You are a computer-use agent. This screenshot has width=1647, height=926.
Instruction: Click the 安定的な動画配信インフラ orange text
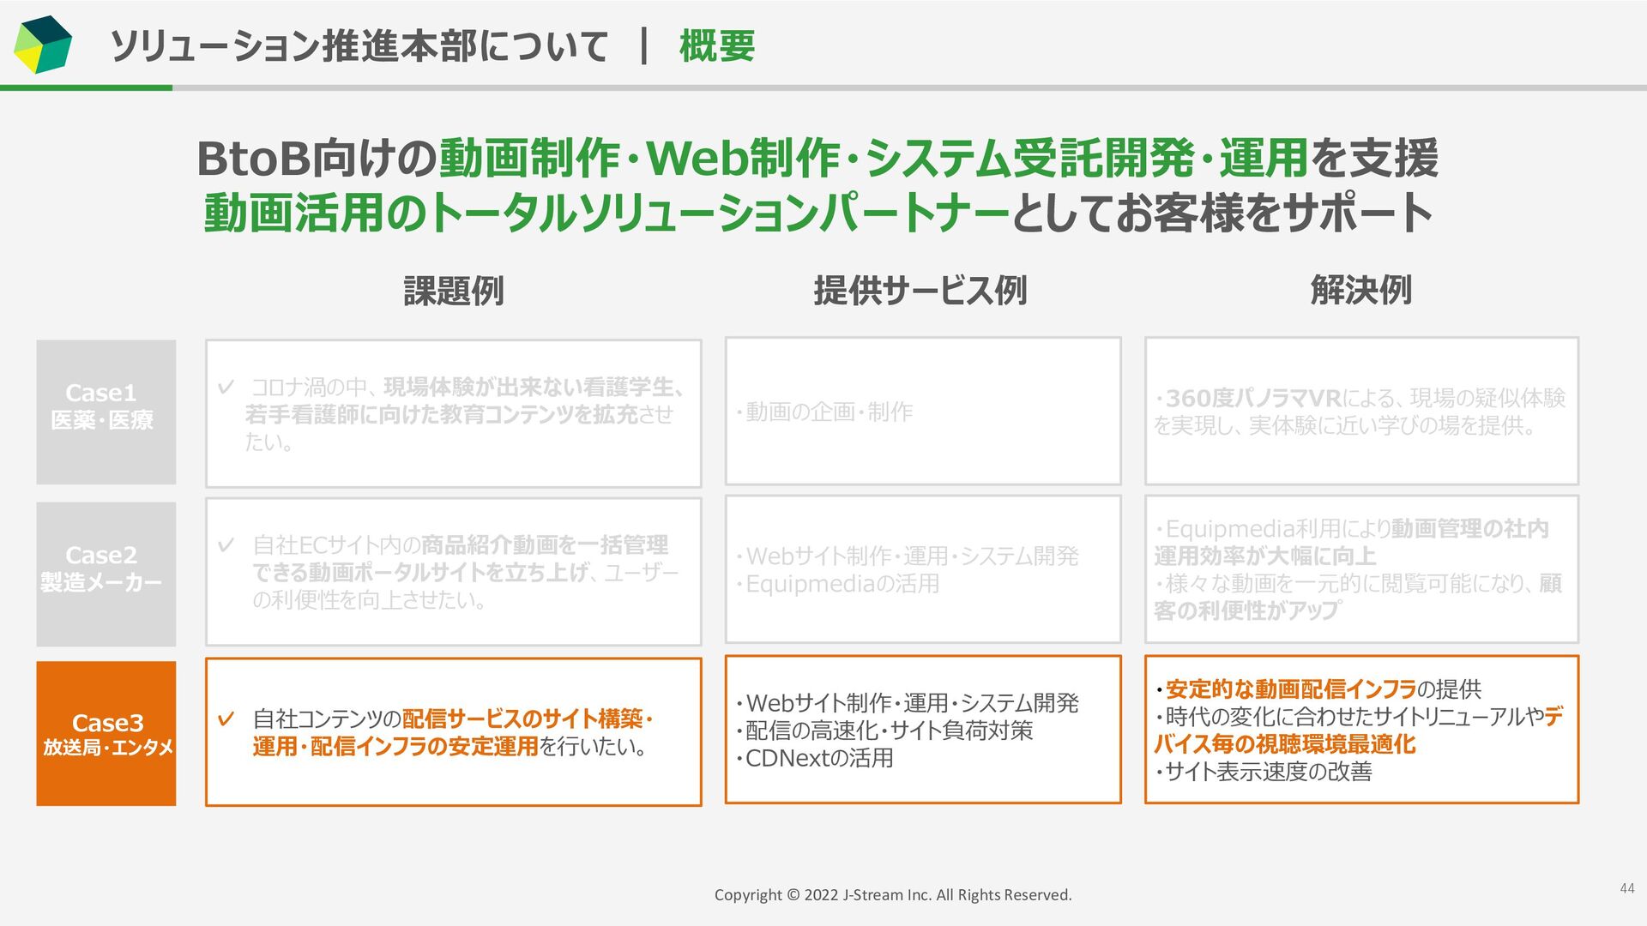coord(1290,689)
